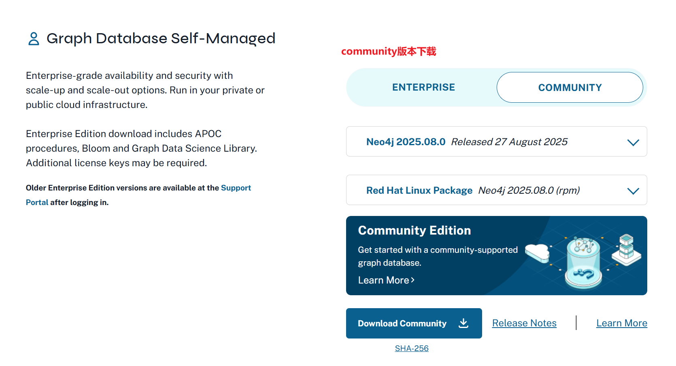Viewport: 676px width, 366px height.
Task: Click the cloud illustration in the banner
Action: [538, 253]
